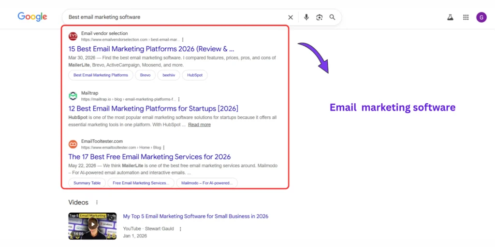
Task: Select the Summary Table chip
Action: point(87,183)
